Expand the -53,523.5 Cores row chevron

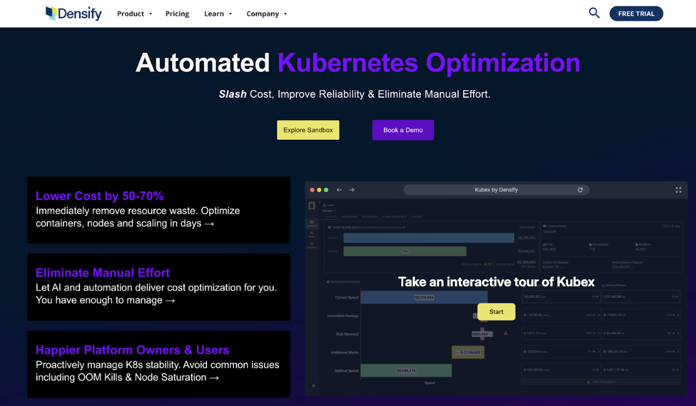(x=598, y=351)
